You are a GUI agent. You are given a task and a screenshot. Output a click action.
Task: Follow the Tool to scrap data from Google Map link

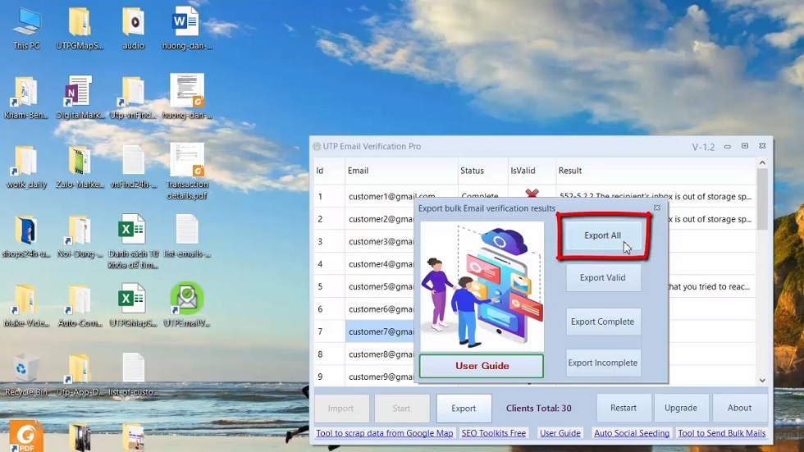(384, 433)
